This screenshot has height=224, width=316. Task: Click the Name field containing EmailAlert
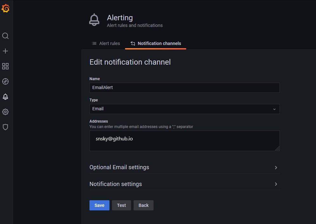pyautogui.click(x=184, y=88)
